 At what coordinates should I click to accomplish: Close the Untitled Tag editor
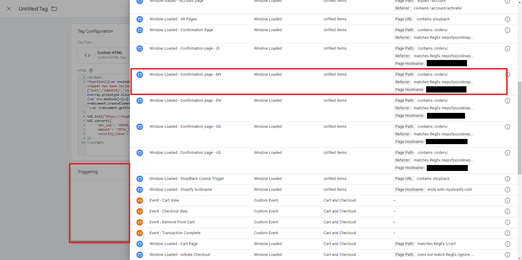coord(9,9)
